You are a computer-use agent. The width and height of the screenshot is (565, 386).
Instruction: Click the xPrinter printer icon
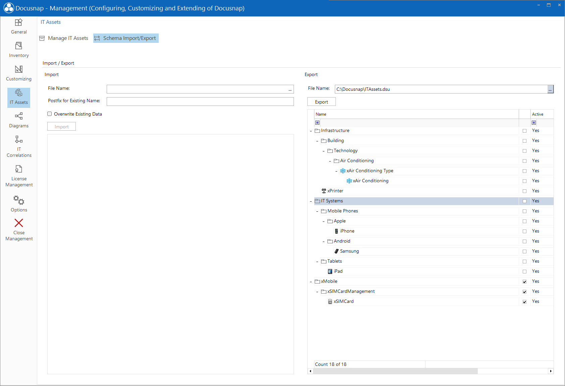point(324,191)
